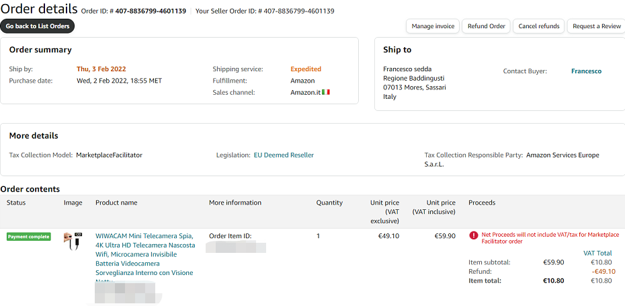625x306 pixels.
Task: Click the Proceeds column header
Action: [x=482, y=202]
